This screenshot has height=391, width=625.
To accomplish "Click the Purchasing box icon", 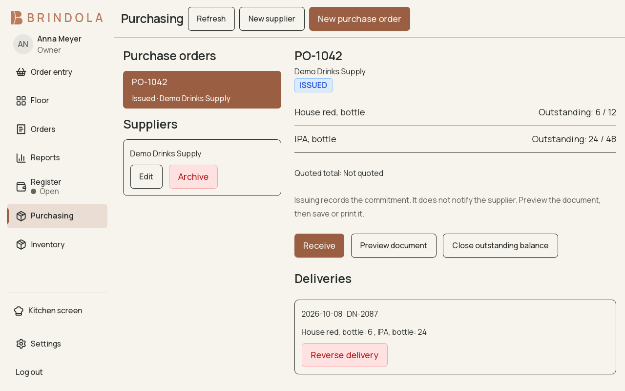I will pyautogui.click(x=21, y=216).
